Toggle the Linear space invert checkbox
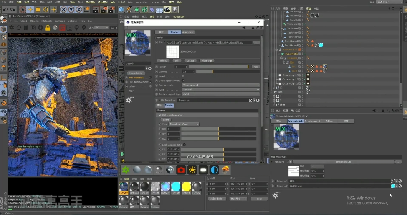This screenshot has height=215, width=407. click(182, 81)
